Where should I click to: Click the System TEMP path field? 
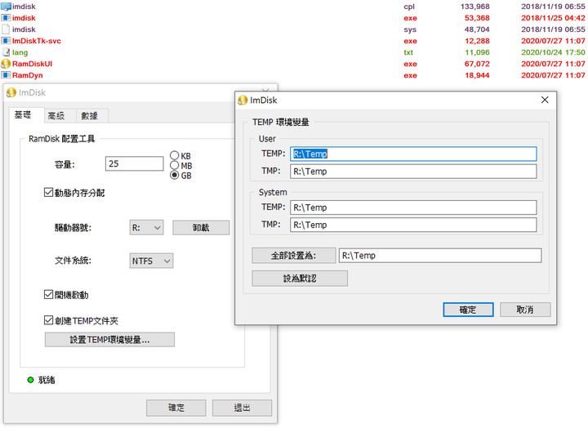[x=413, y=208]
